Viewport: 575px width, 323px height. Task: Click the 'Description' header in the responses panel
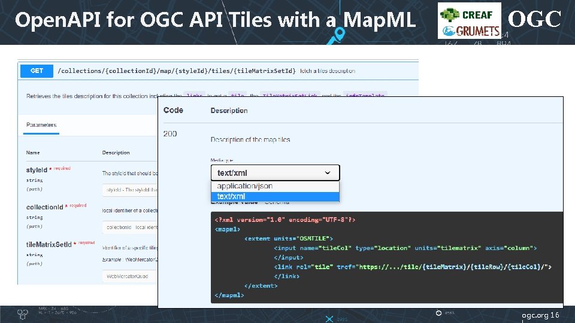[x=229, y=111]
